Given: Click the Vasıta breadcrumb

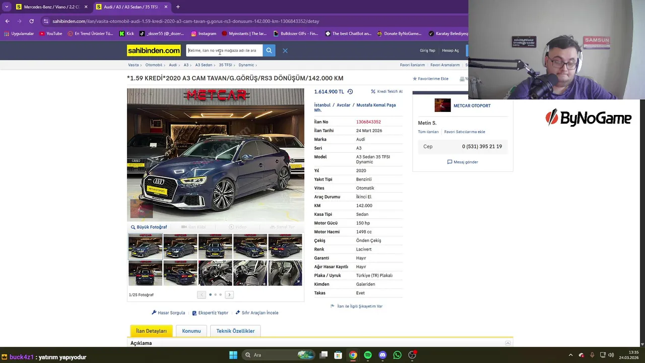Looking at the screenshot, I should pos(133,65).
